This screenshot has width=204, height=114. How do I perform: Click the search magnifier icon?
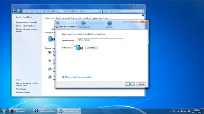click(142, 11)
